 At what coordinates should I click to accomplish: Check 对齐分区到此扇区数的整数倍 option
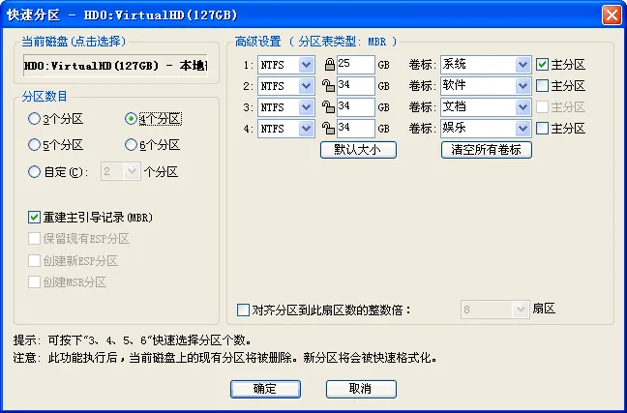(243, 310)
